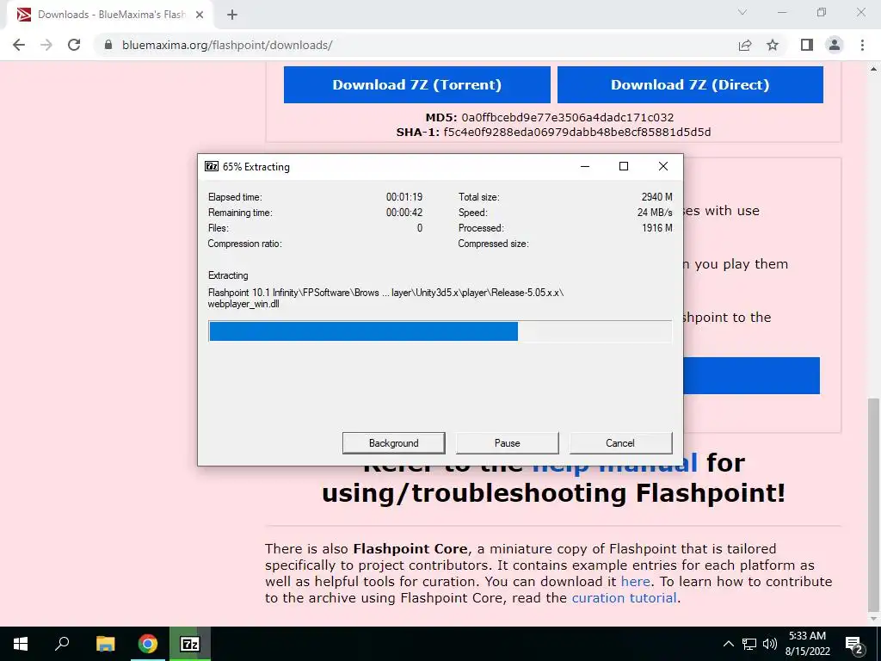
Task: Open the Chrome three-dot menu
Action: coord(862,45)
